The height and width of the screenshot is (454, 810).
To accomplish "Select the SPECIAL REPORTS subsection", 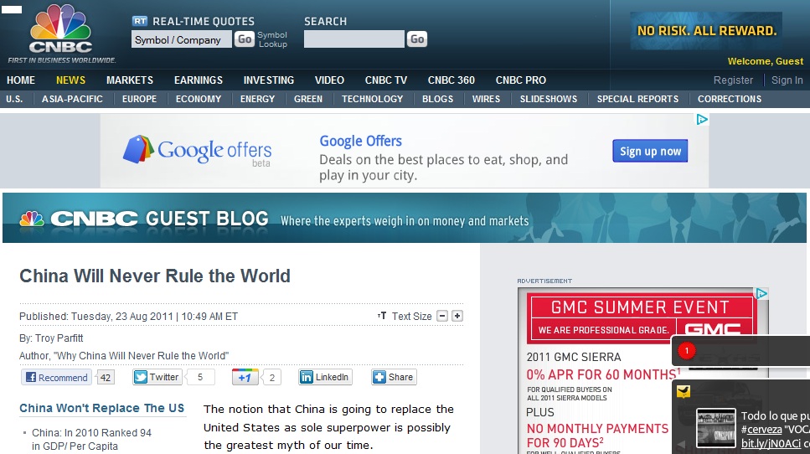I will [637, 99].
